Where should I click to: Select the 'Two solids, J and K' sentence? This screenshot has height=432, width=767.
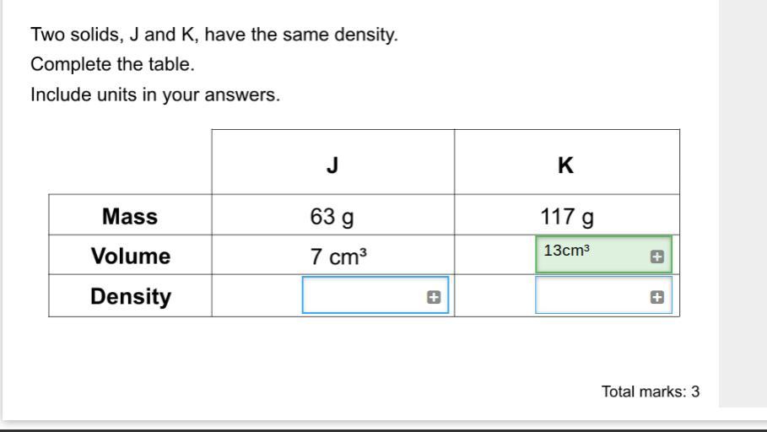pos(214,35)
